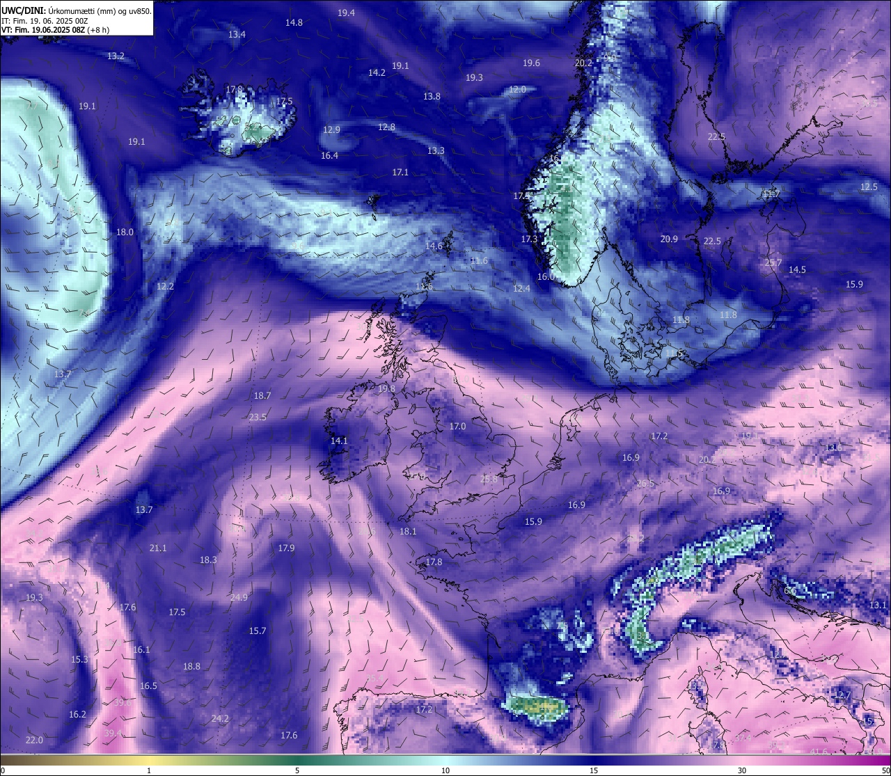
Task: Click the 17.9 Atlantic value
Action: click(286, 548)
